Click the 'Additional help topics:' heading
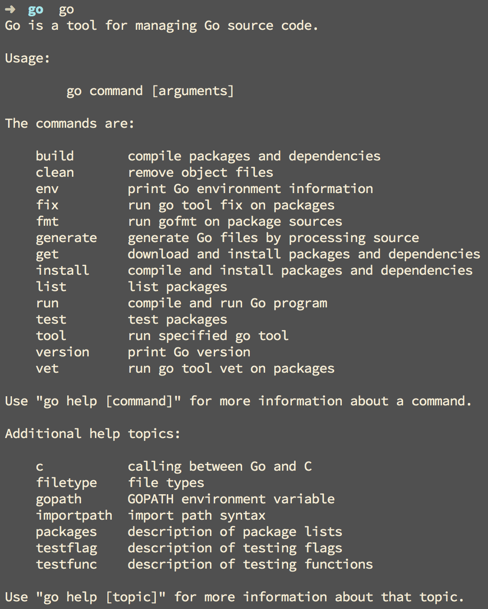The image size is (488, 609). click(x=93, y=434)
